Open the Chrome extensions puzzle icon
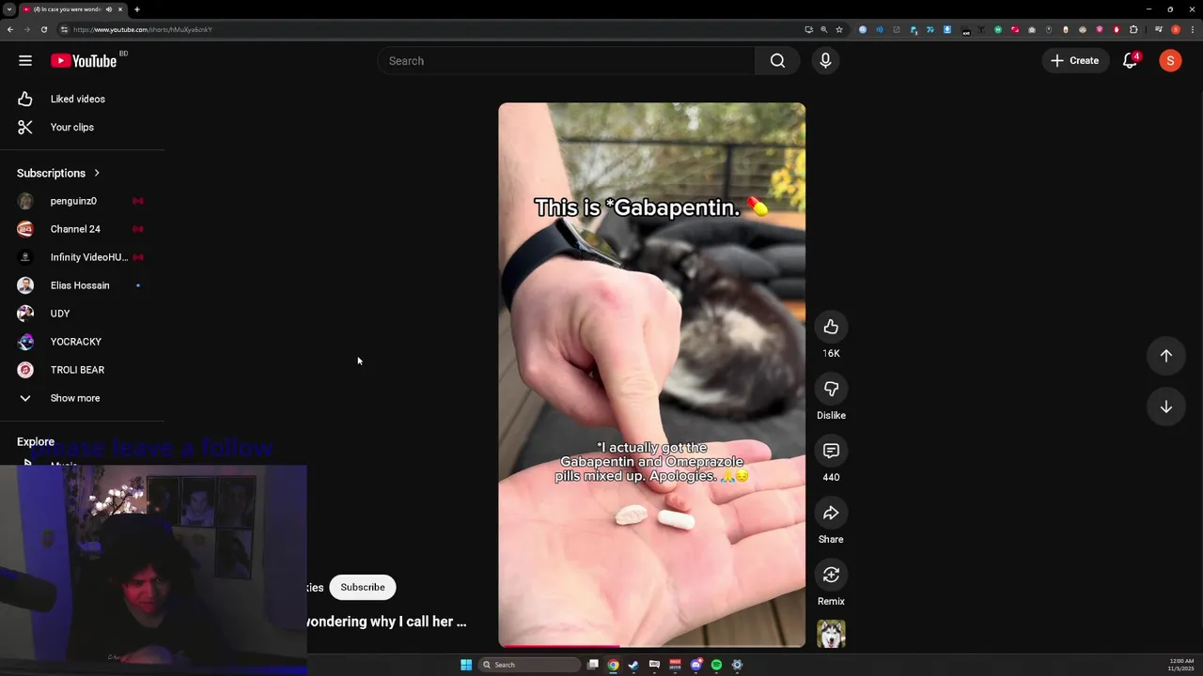This screenshot has height=676, width=1203. click(x=1133, y=29)
